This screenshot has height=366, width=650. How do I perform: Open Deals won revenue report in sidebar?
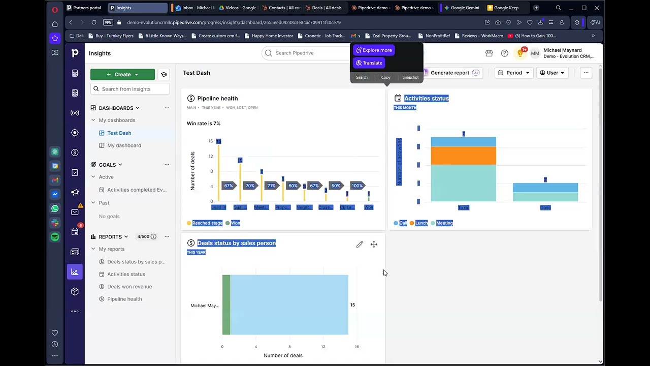pos(129,287)
